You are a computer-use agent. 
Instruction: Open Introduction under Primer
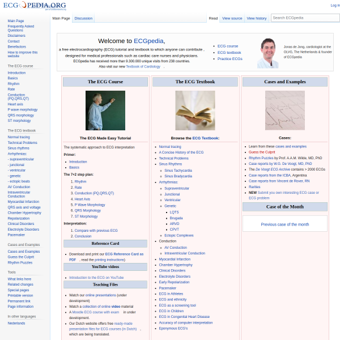point(78,161)
